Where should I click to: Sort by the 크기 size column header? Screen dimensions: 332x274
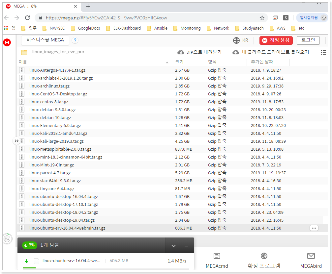pos(179,62)
